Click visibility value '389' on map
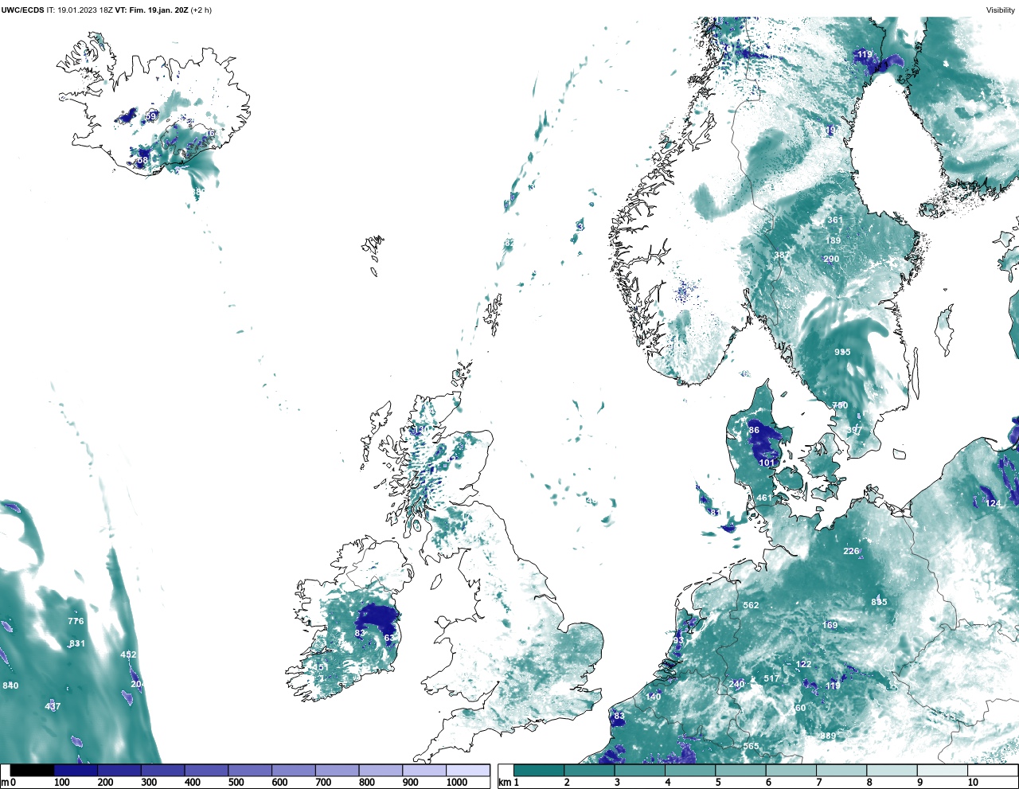Screen dimensions: 1019x789 point(828,736)
